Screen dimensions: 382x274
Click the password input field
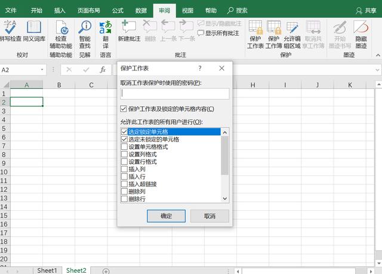[x=175, y=94]
